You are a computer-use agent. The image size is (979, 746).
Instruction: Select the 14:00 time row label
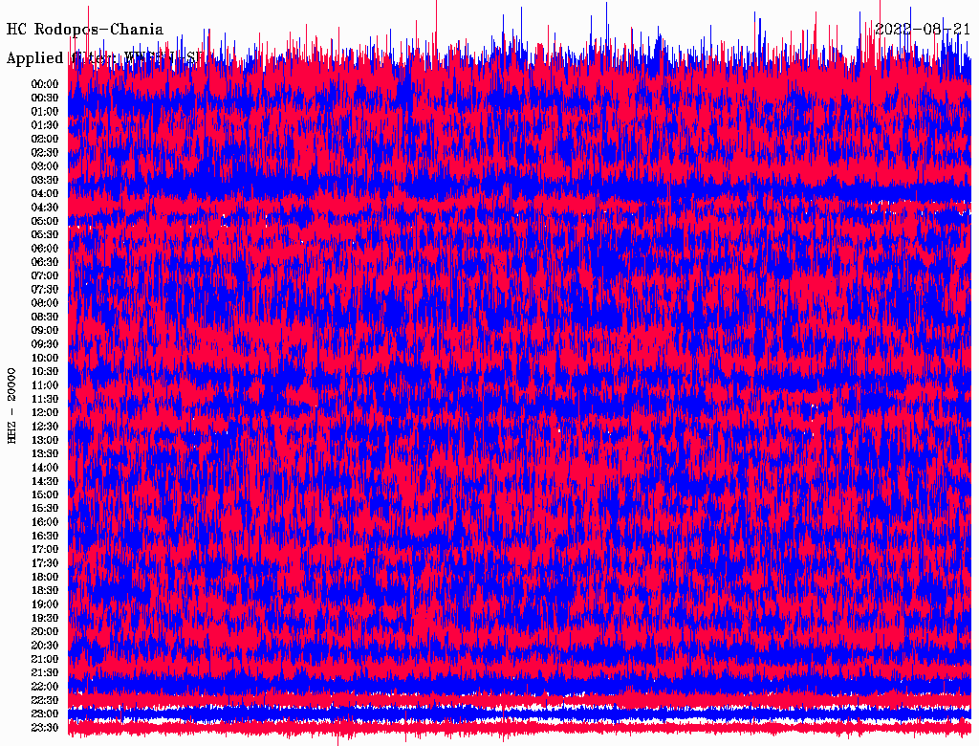(45, 468)
